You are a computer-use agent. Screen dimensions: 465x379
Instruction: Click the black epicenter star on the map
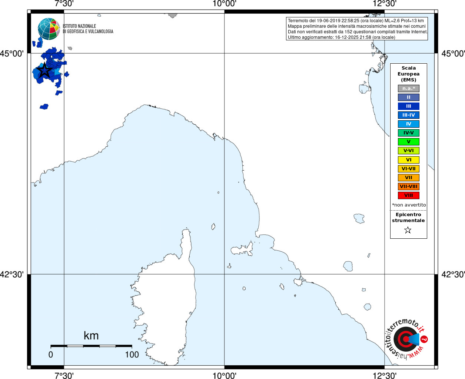44,70
